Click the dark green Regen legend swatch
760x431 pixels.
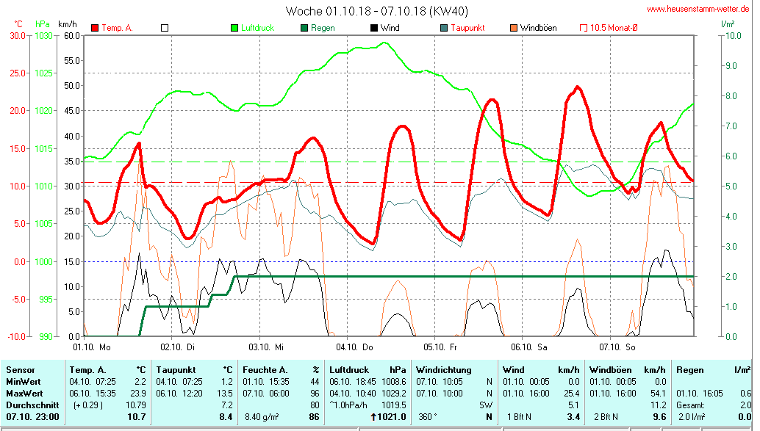pyautogui.click(x=305, y=28)
